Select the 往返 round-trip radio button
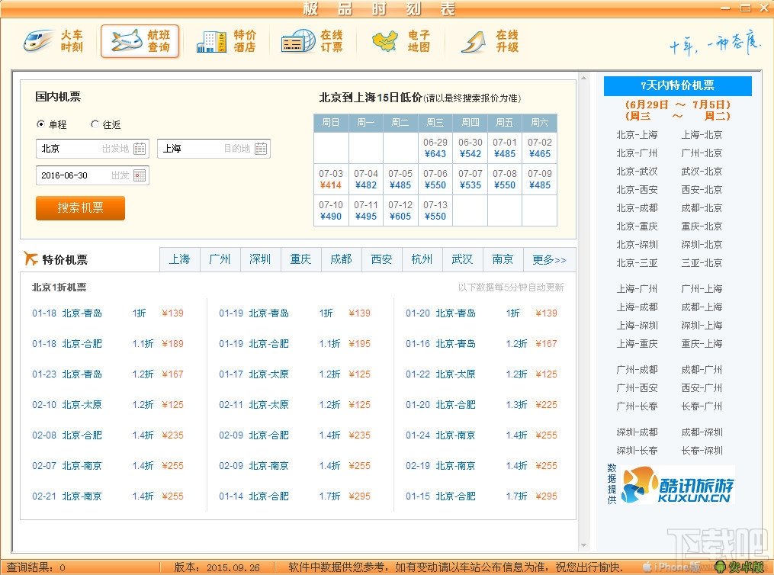 pos(95,124)
